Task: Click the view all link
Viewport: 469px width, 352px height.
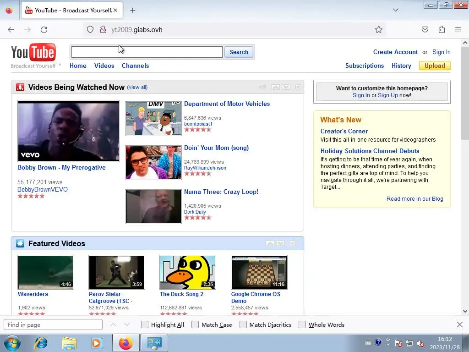Action: click(x=137, y=87)
